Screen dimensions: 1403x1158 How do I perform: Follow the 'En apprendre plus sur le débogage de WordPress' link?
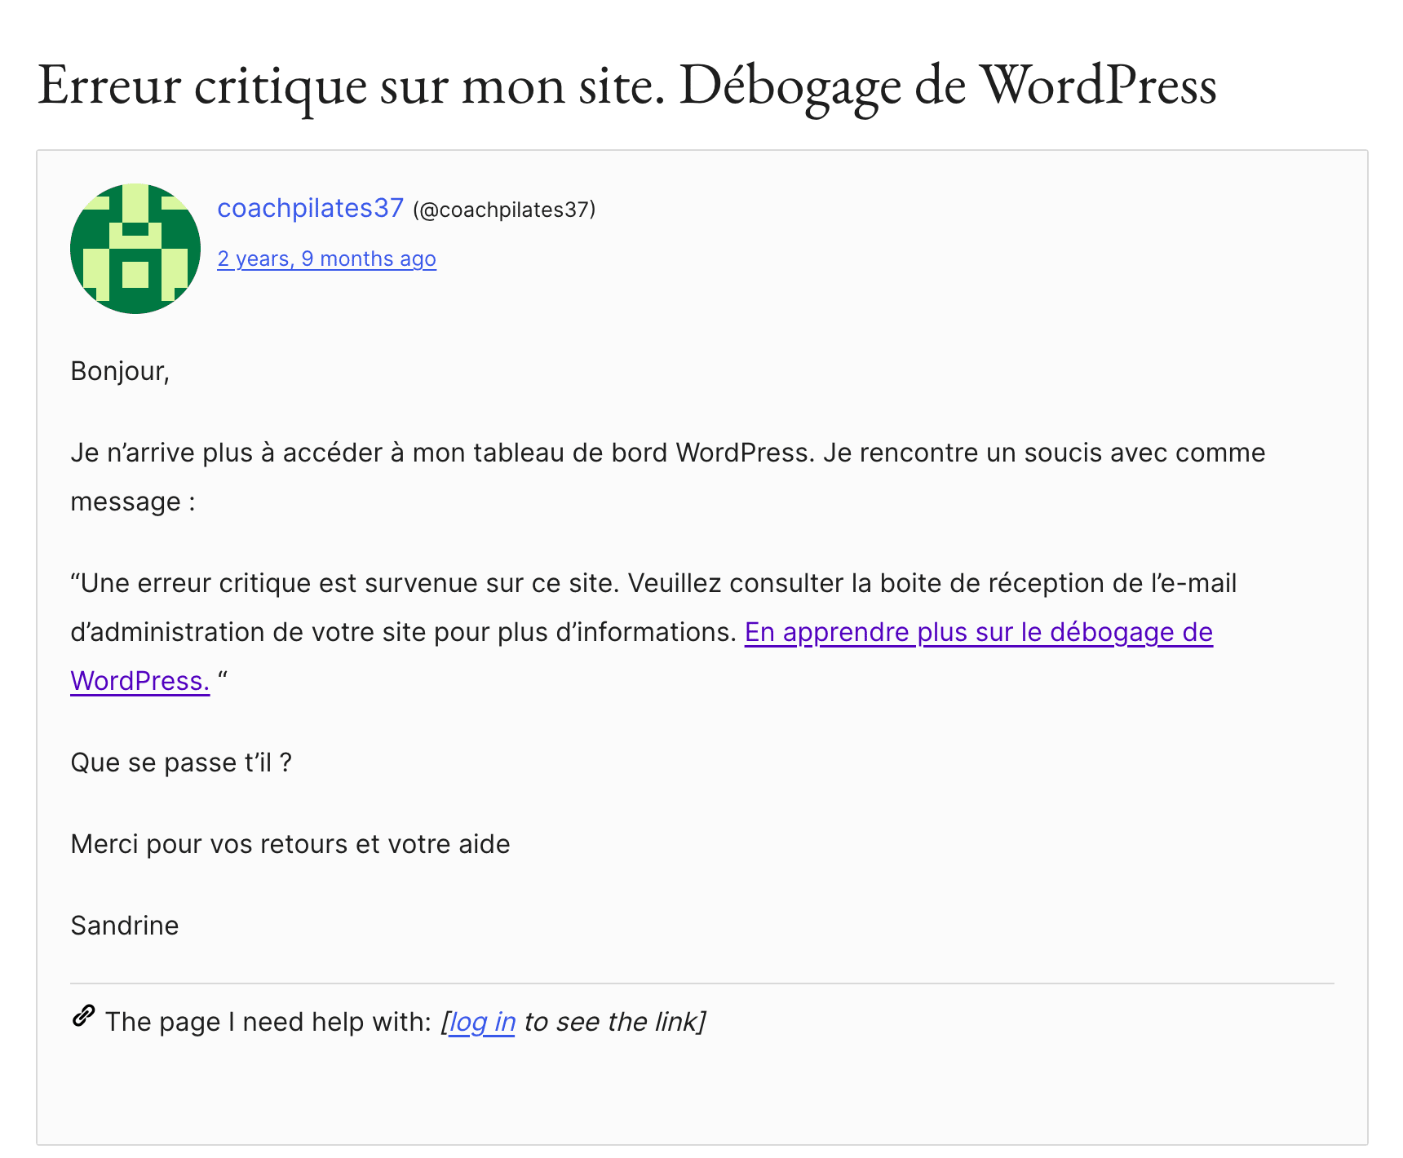pyautogui.click(x=978, y=632)
